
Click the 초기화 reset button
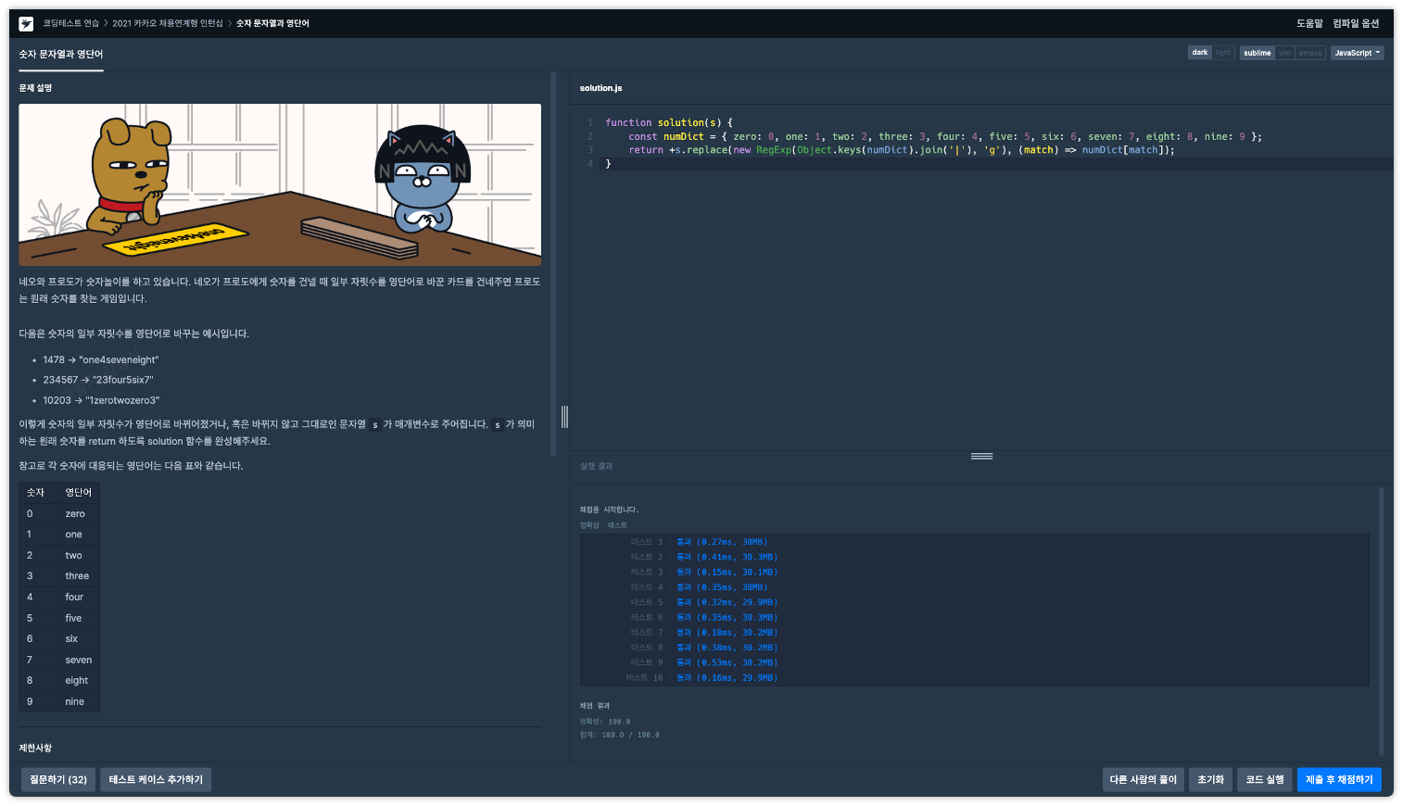coord(1210,780)
